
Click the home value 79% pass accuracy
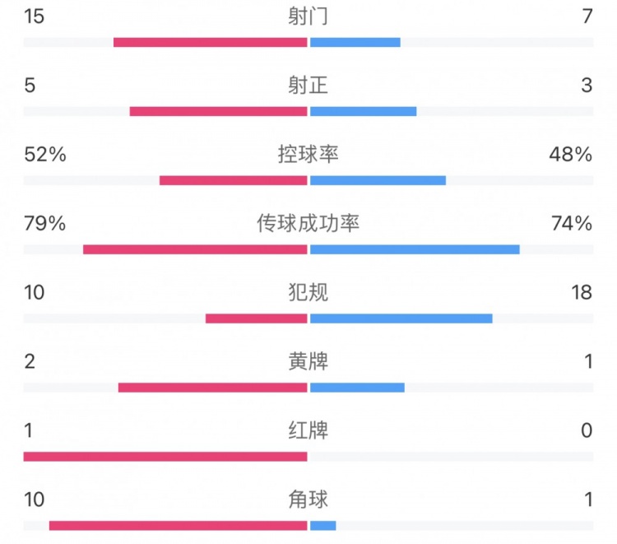pos(44,223)
